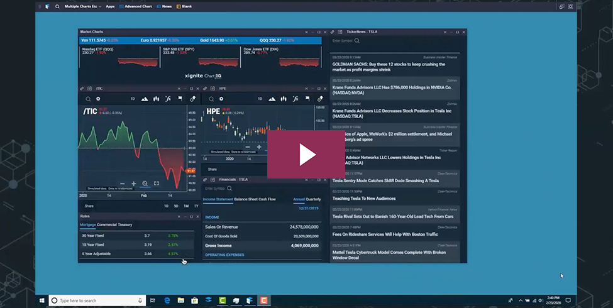Click the Windows Start button on taskbar
Image resolution: width=613 pixels, height=308 pixels.
[42, 300]
